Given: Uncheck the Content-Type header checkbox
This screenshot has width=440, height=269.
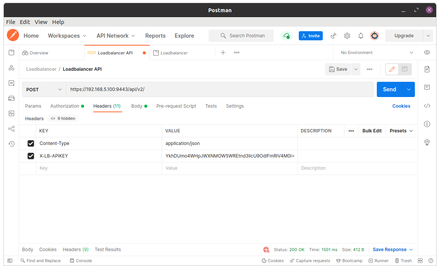Looking at the screenshot, I should pyautogui.click(x=31, y=143).
